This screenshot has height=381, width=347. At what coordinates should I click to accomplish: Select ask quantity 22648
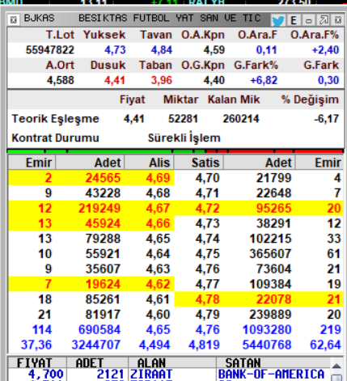tap(273, 193)
